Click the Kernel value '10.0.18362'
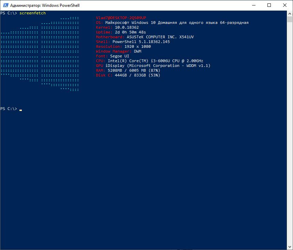This screenshot has width=293, height=250. [127, 27]
